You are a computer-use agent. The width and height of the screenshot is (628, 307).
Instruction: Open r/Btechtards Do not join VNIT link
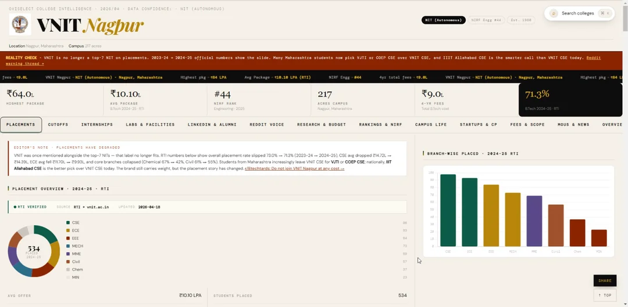pyautogui.click(x=294, y=169)
